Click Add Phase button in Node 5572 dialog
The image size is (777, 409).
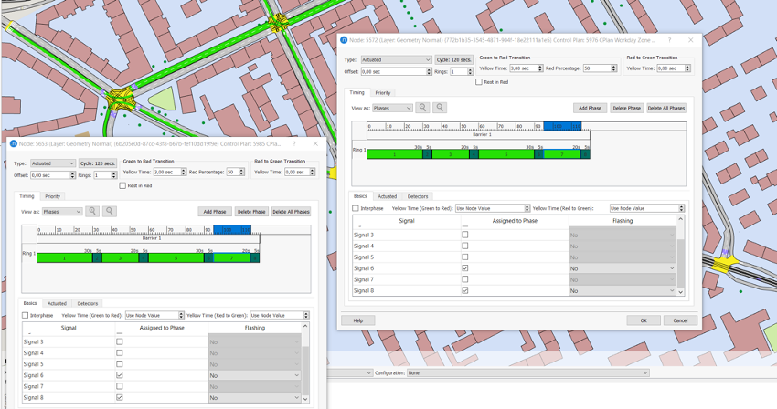pos(590,108)
